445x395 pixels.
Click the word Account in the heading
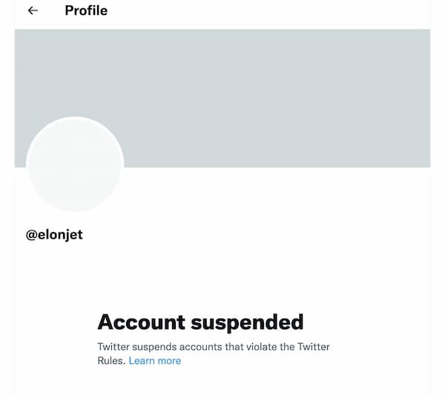[142, 322]
